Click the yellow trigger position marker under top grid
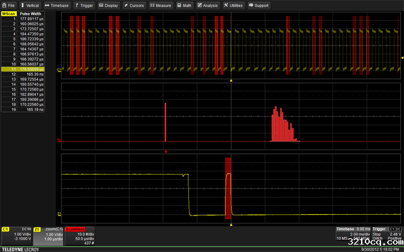Screen dimensions: 404x252 coord(231,81)
